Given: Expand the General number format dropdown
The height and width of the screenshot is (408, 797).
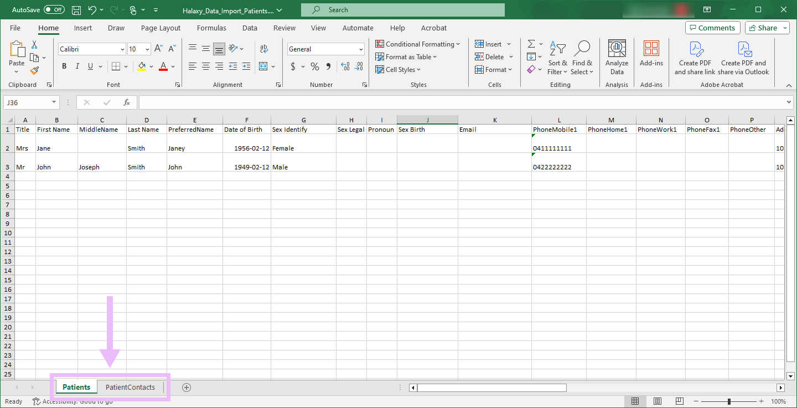Looking at the screenshot, I should (x=360, y=49).
